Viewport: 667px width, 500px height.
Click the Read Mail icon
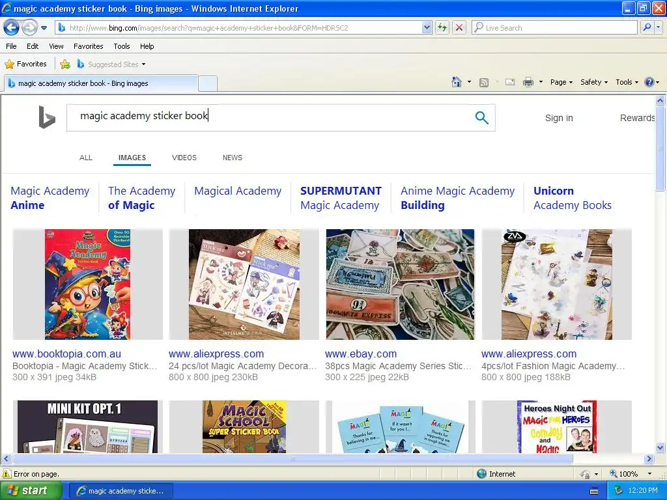[510, 82]
